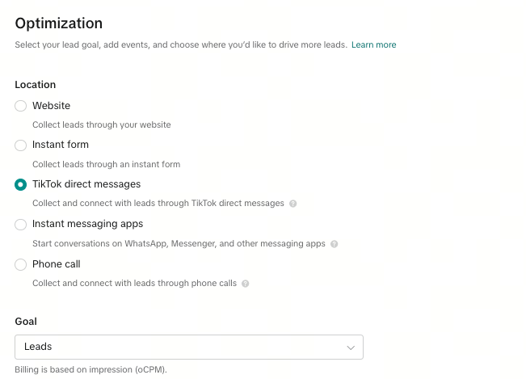Click 'Collect leads through an instant form' text
526x379 pixels.
[107, 164]
